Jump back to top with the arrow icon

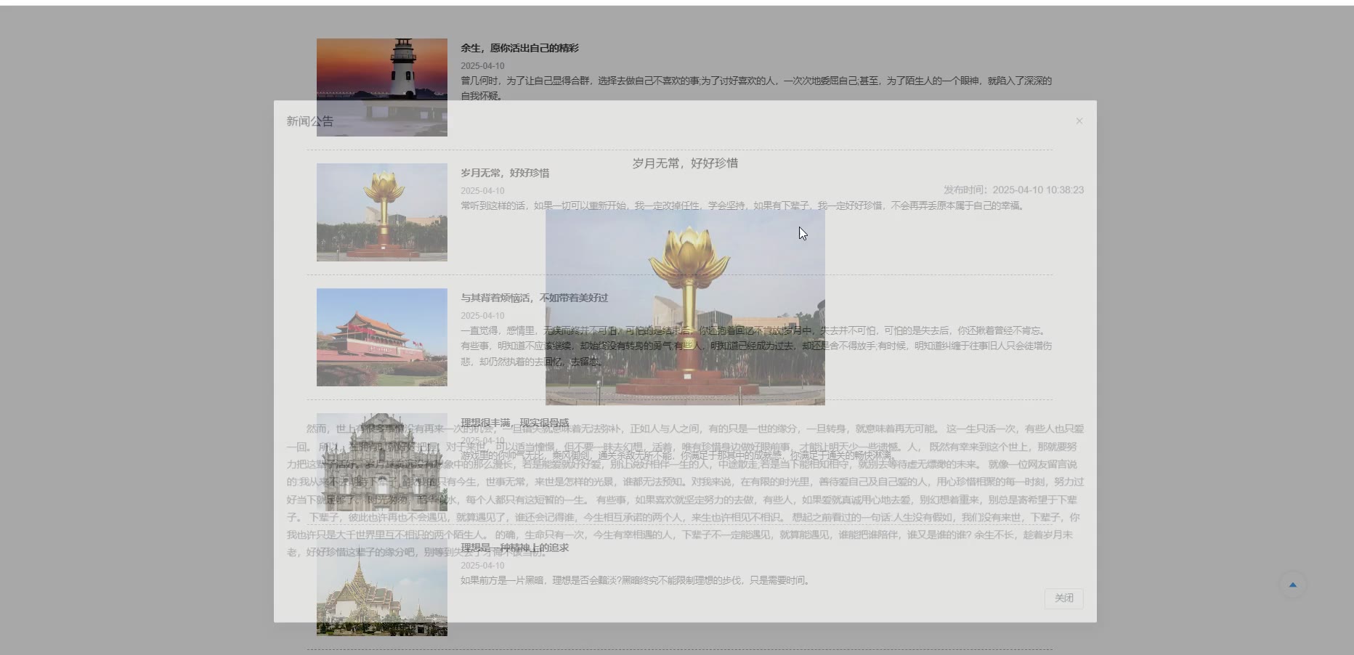click(x=1292, y=585)
